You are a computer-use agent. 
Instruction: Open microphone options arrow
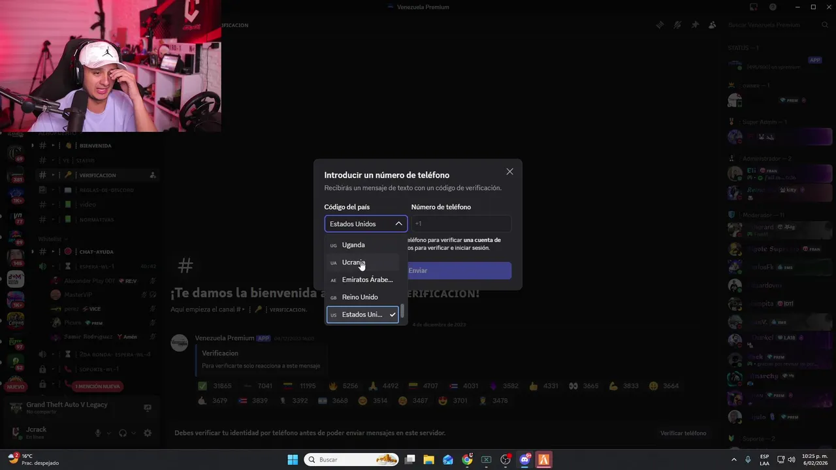108,433
